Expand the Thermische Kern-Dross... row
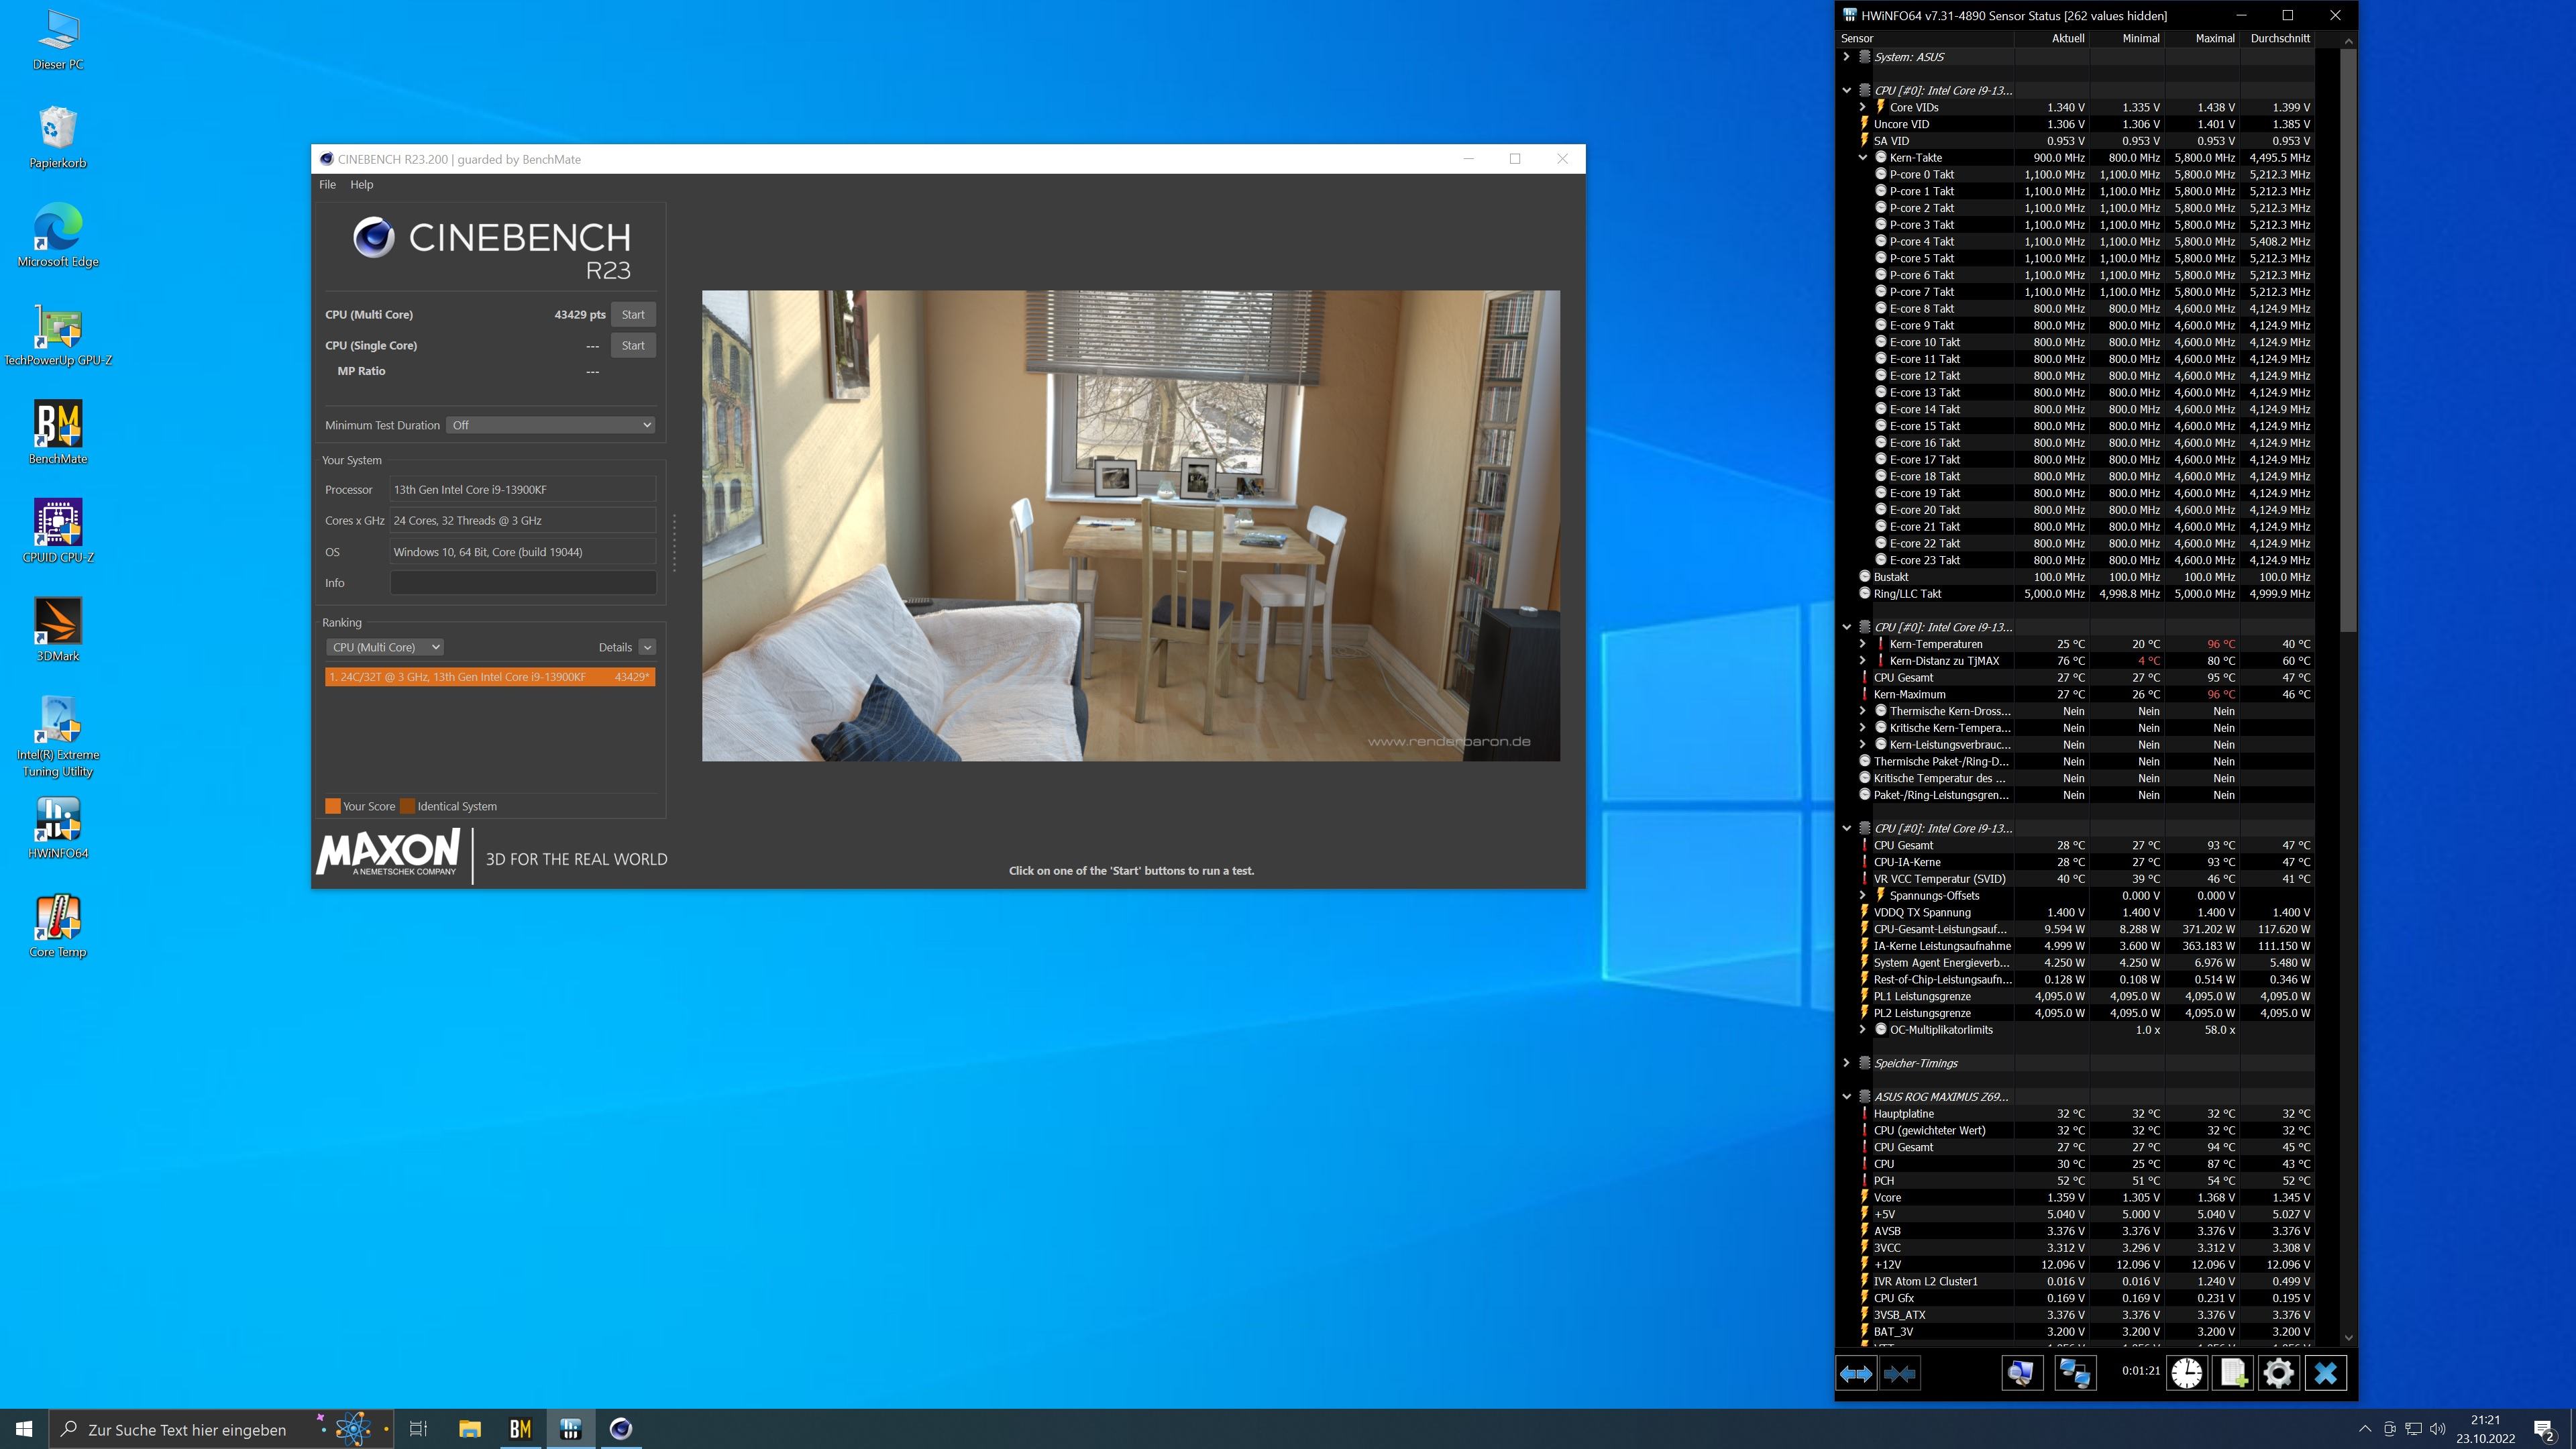 [1863, 711]
